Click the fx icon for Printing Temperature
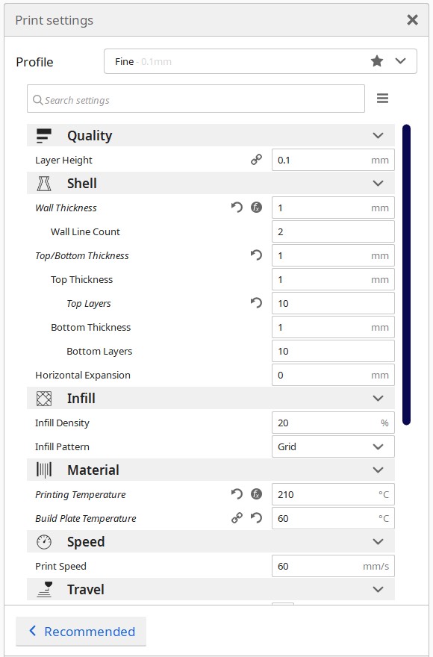 tap(257, 494)
